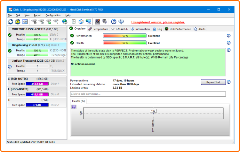Click the disk with clock test icon
The width and height of the screenshot is (240, 152).
(x=41, y=22)
